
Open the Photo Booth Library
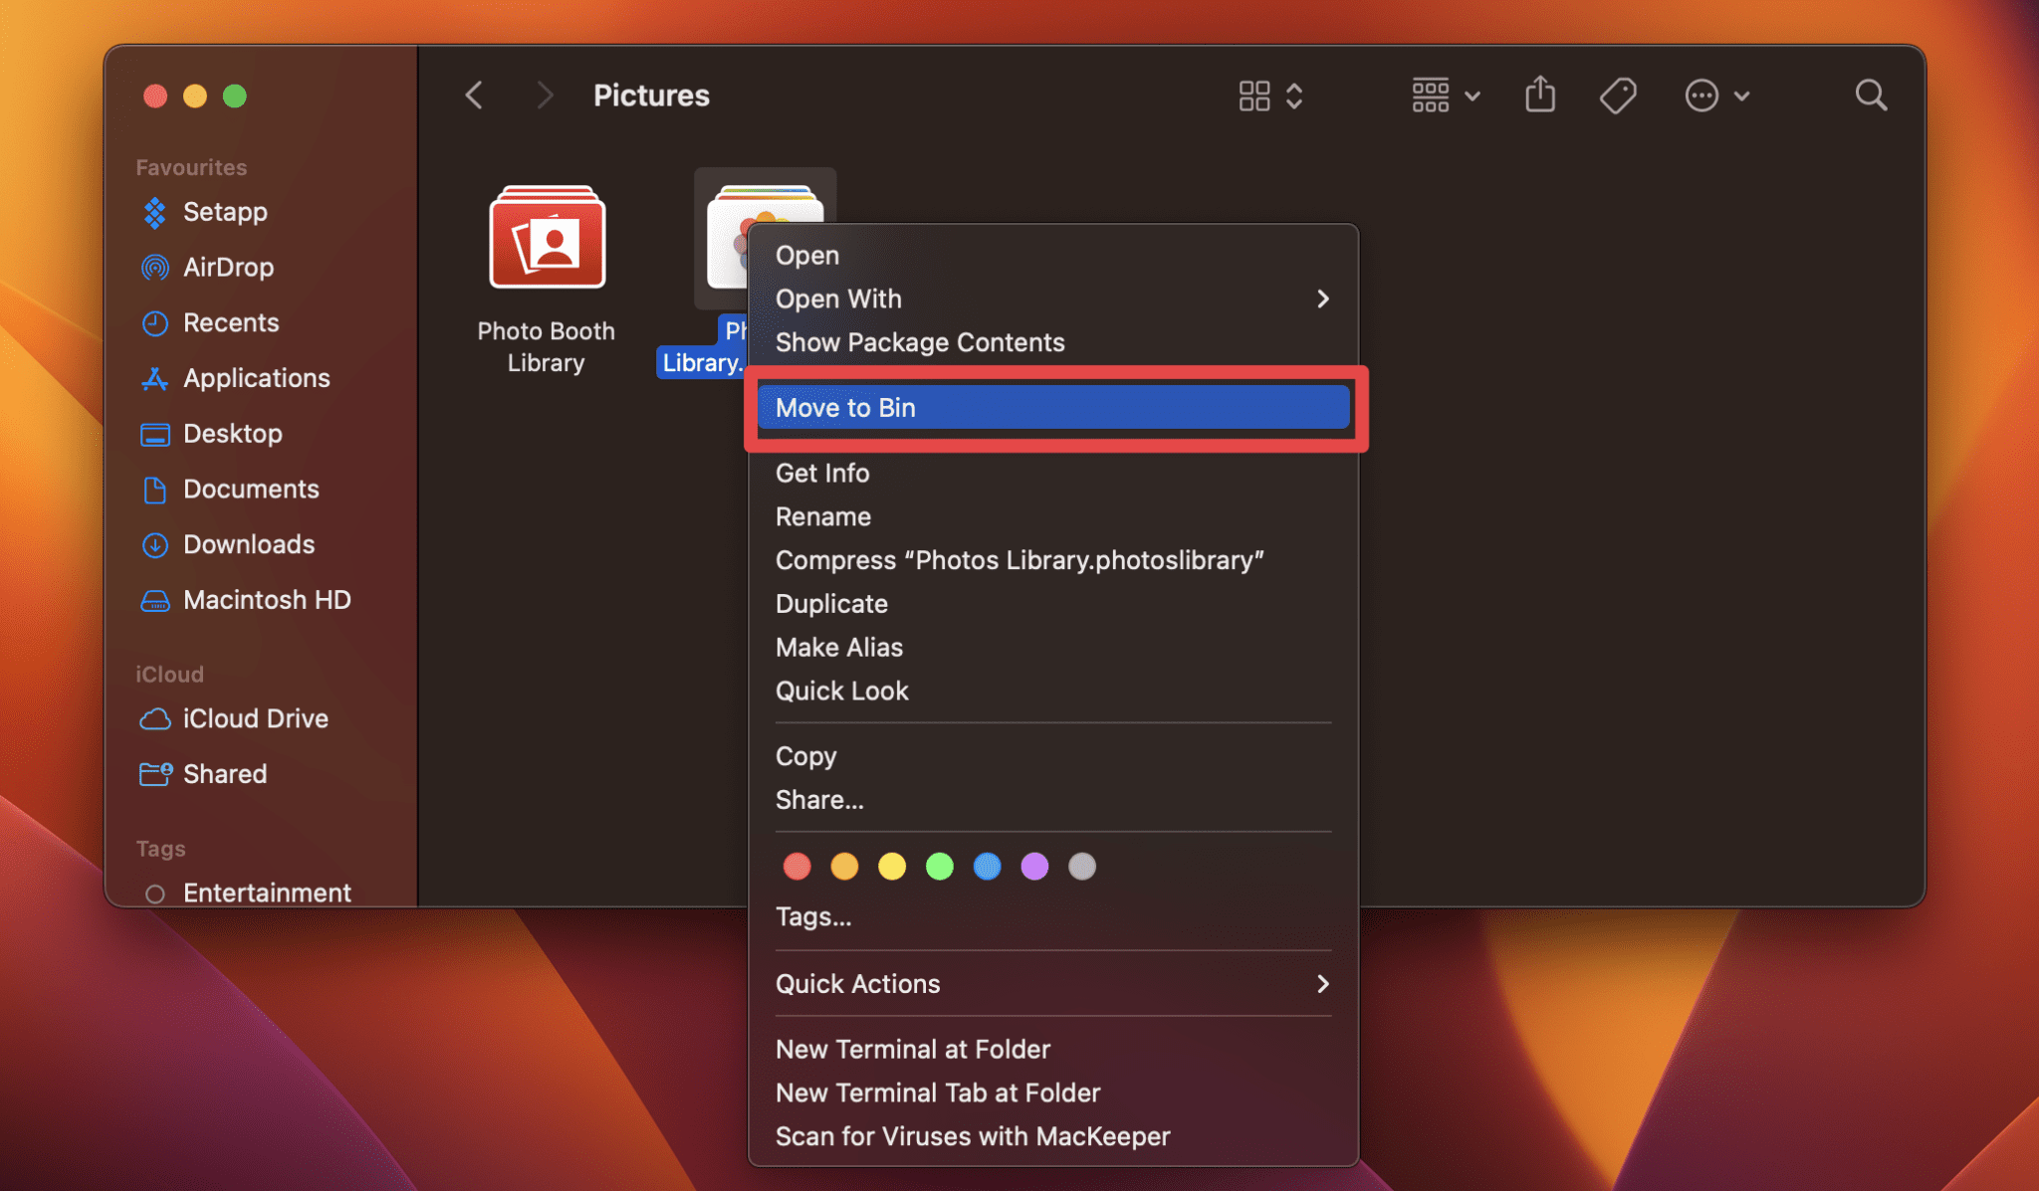coord(546,239)
